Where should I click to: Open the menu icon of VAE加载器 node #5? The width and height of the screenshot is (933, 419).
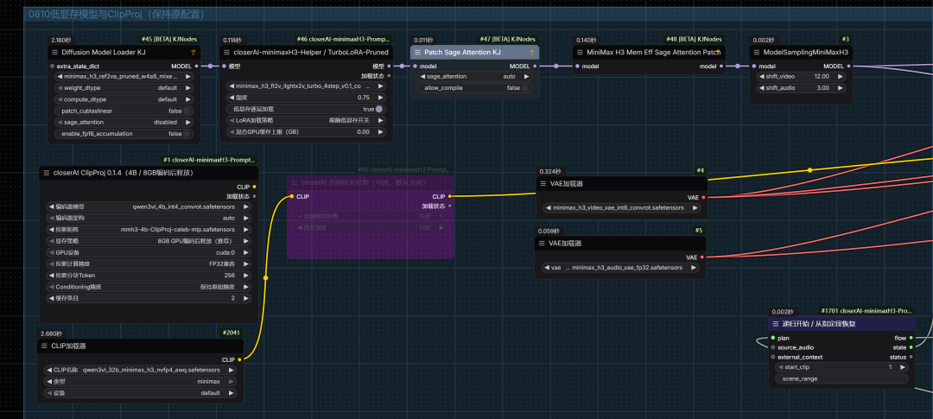[x=542, y=244]
